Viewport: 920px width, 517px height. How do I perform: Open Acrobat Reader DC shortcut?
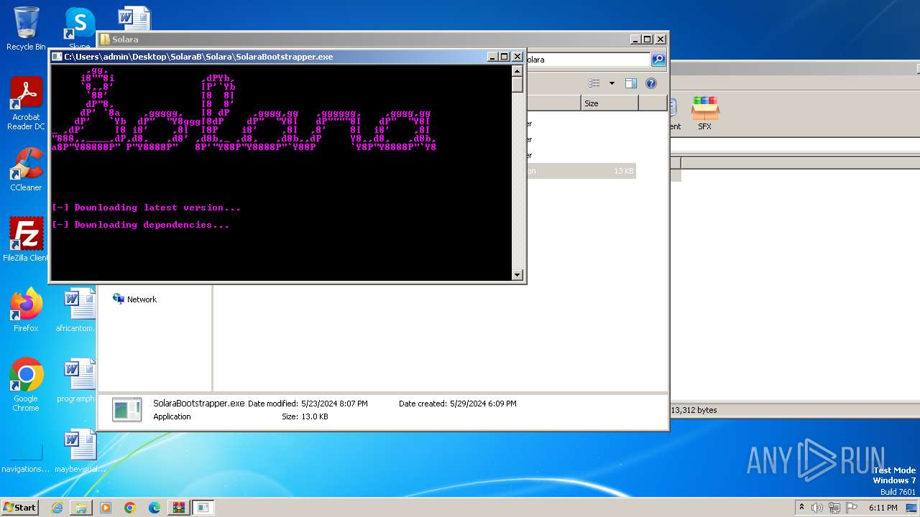[x=26, y=103]
